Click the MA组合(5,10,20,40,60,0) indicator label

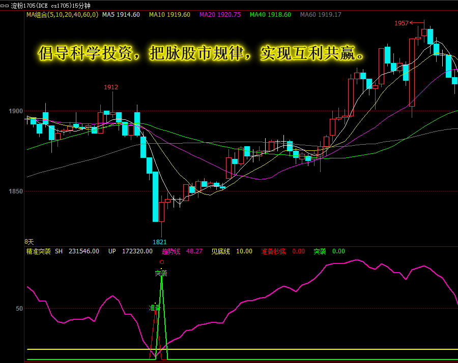[62, 15]
